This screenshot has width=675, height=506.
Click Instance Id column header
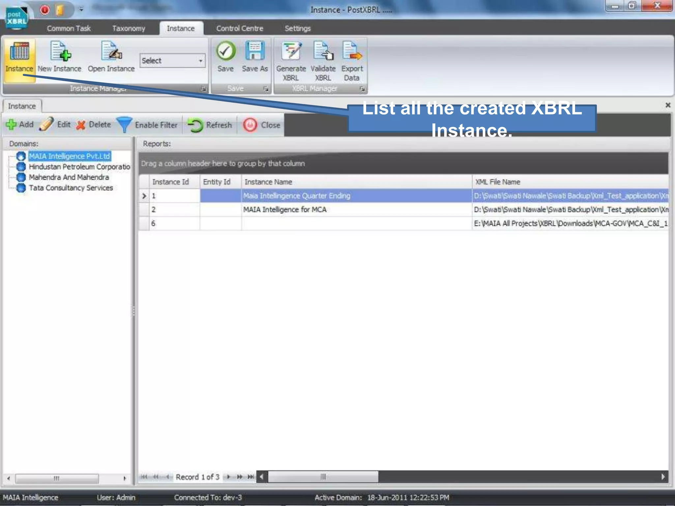[175, 182]
